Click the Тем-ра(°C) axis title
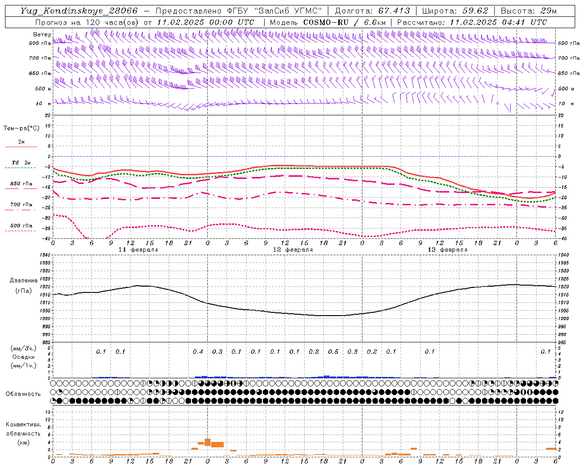Image resolution: width=582 pixels, height=465 pixels. 21,129
